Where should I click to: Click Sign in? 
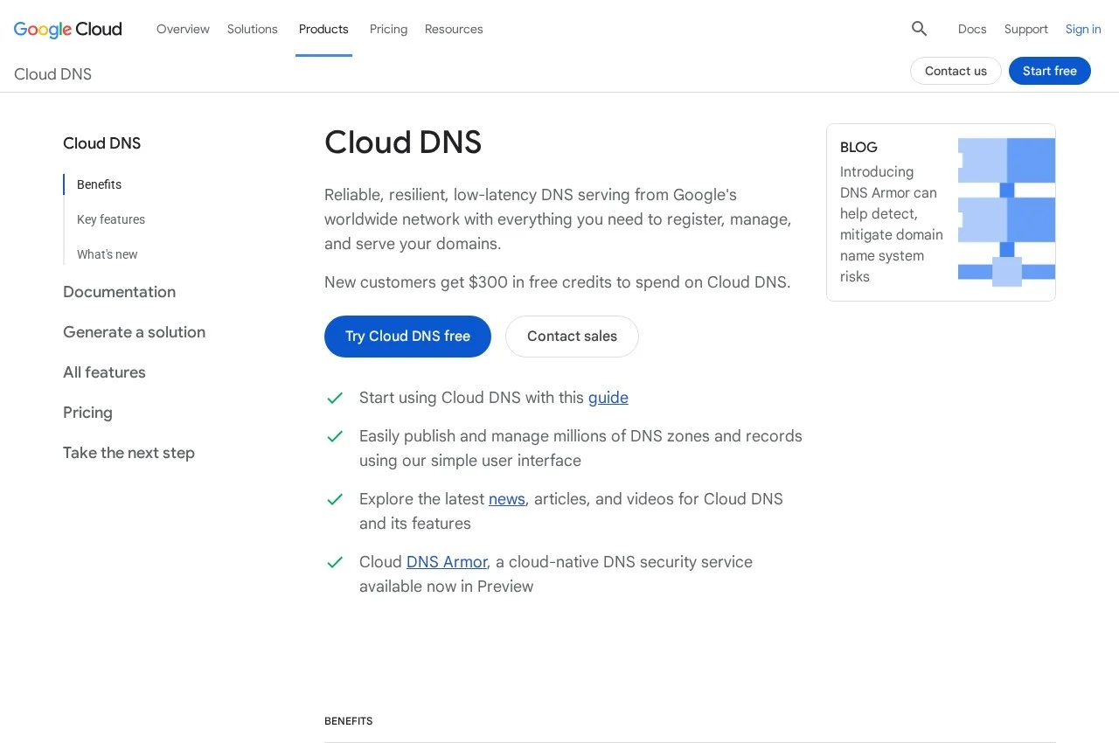click(1083, 29)
